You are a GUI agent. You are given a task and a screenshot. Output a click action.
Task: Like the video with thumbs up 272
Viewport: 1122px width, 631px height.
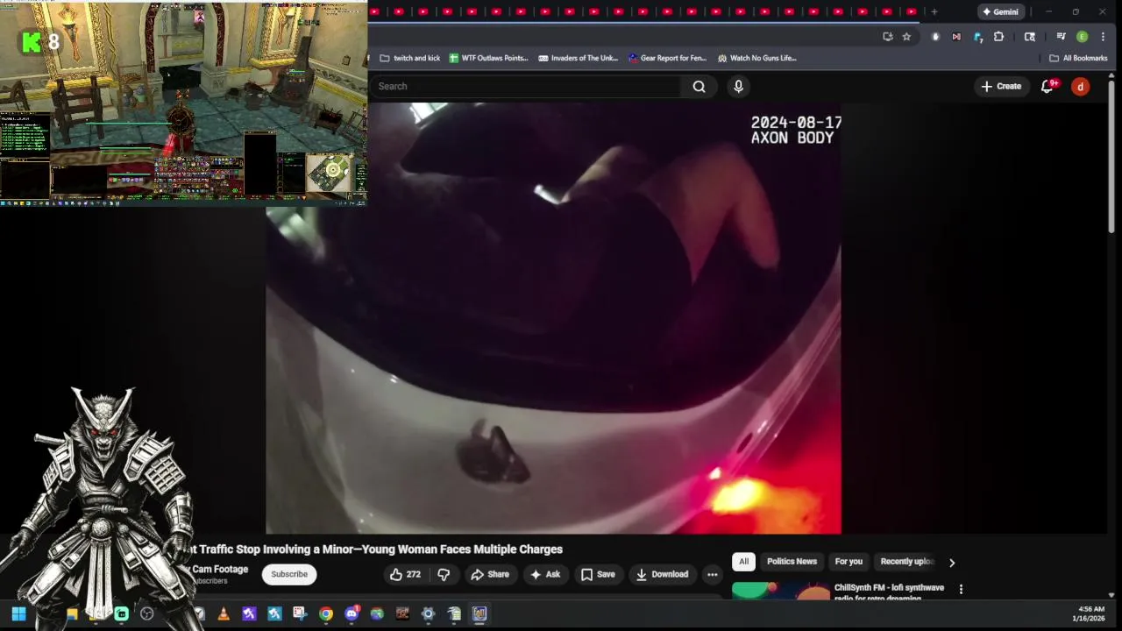[405, 574]
